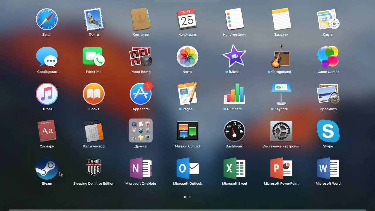Open iBooks
The height and width of the screenshot is (211, 375).
(94, 94)
